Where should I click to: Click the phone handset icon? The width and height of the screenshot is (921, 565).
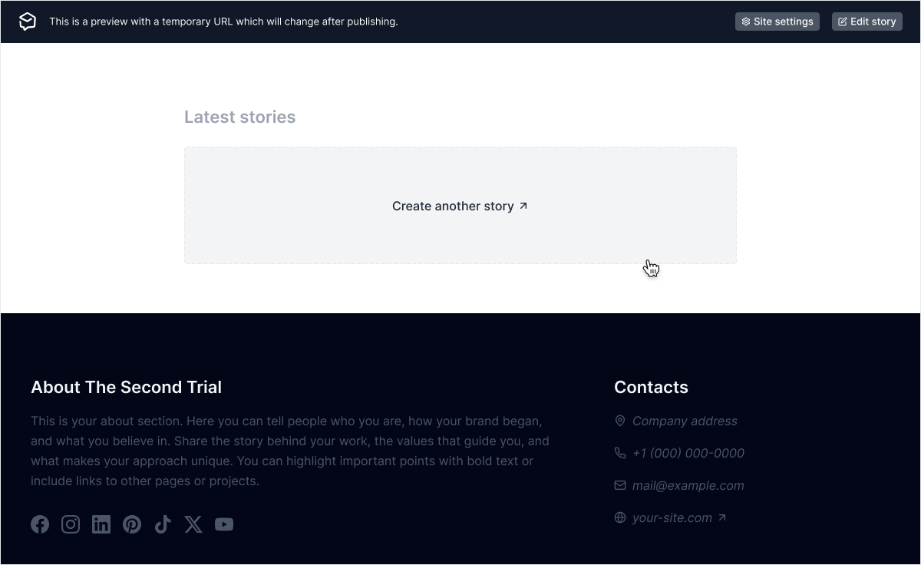point(620,453)
